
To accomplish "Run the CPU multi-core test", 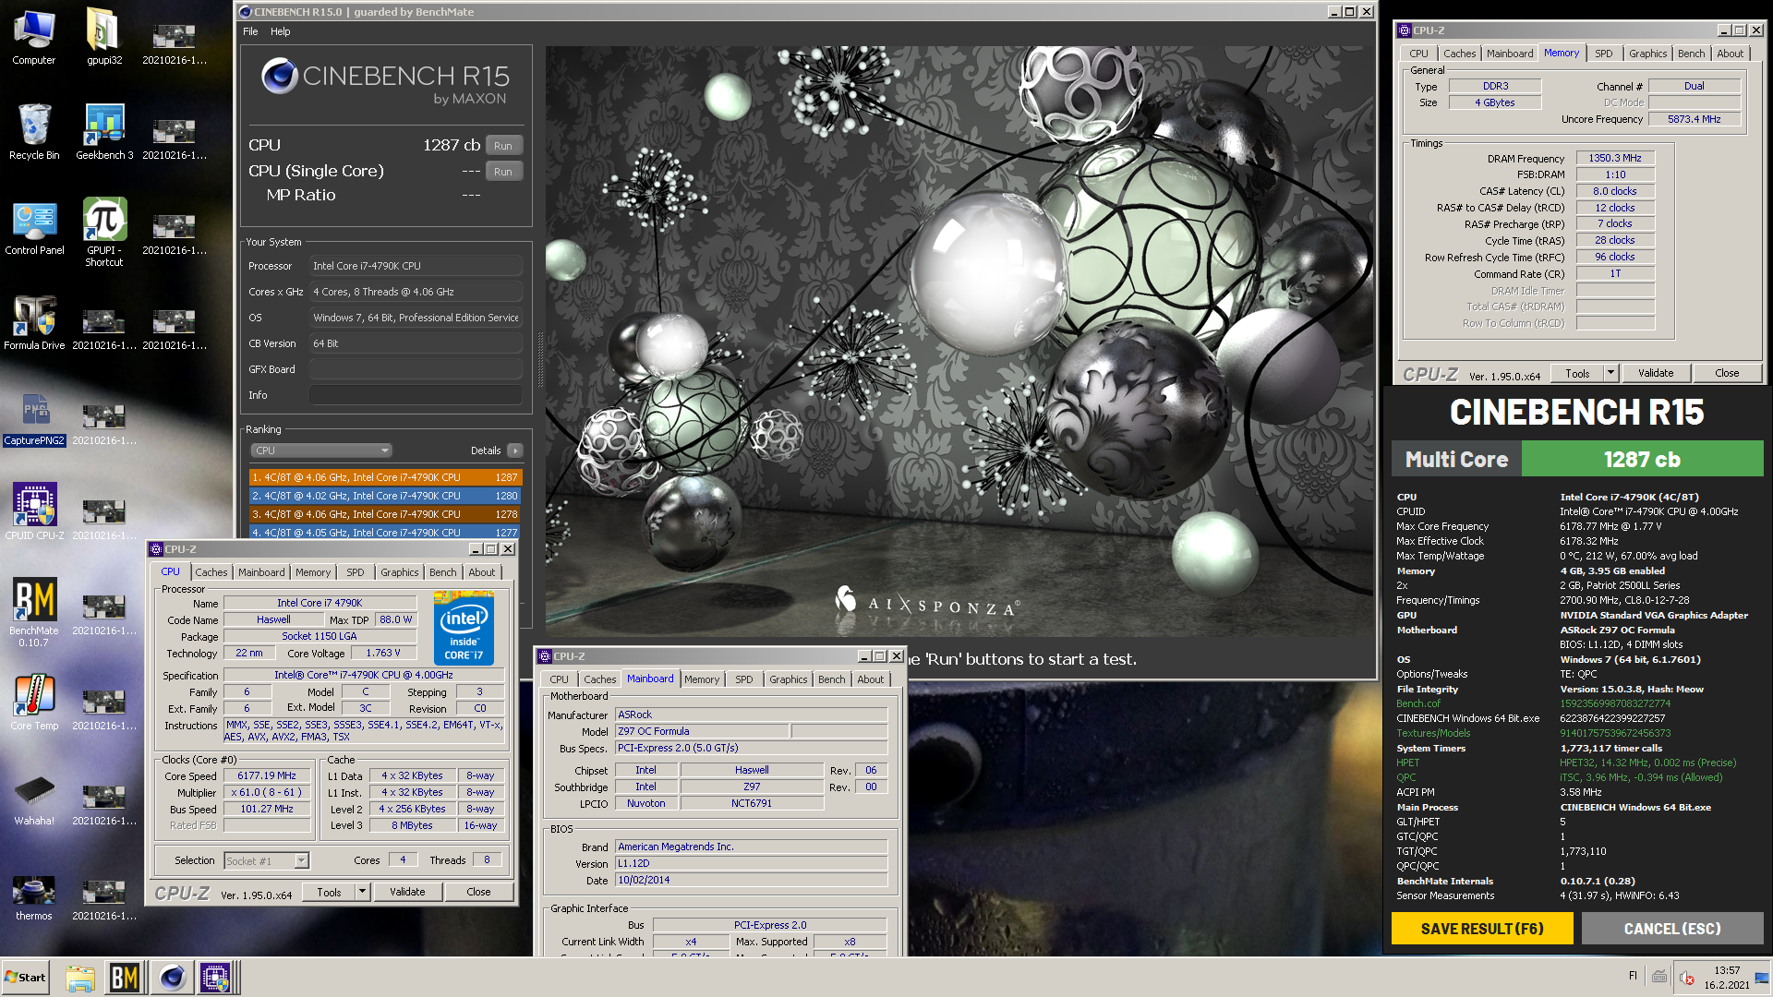I will pyautogui.click(x=503, y=146).
